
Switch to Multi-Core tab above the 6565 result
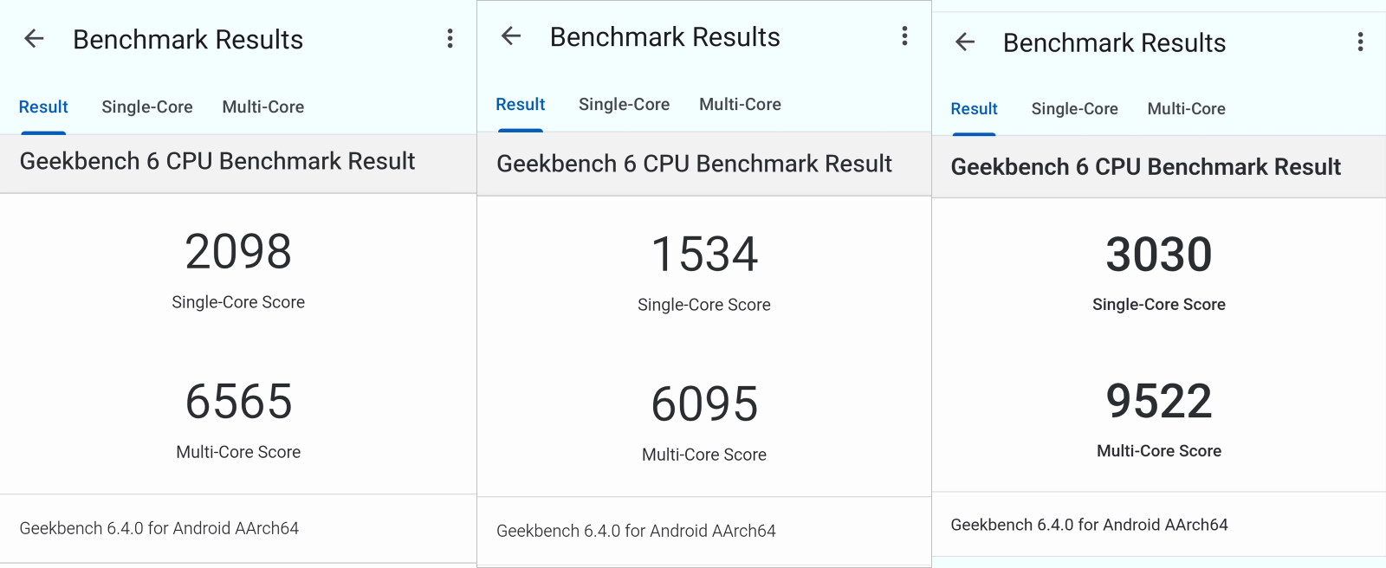coord(263,107)
